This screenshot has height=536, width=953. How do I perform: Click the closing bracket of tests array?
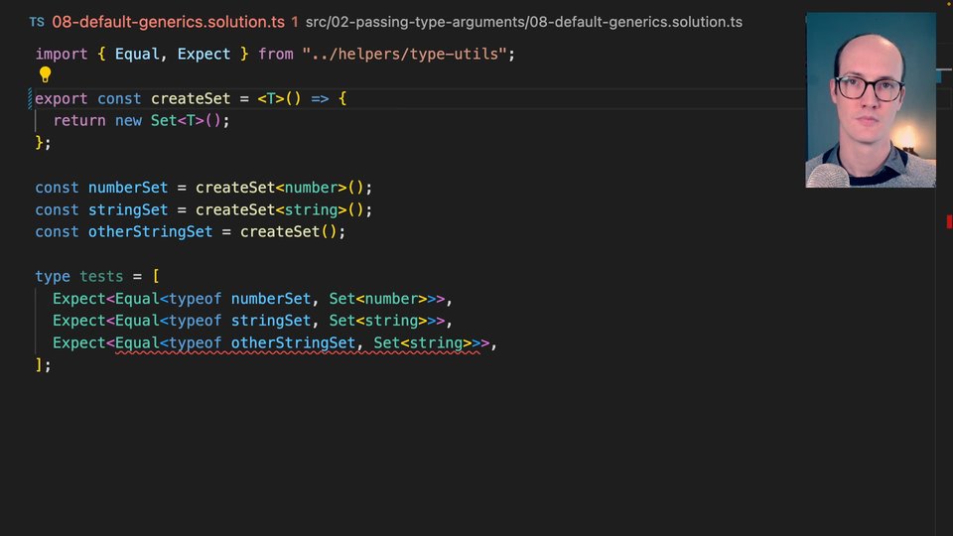pos(40,364)
